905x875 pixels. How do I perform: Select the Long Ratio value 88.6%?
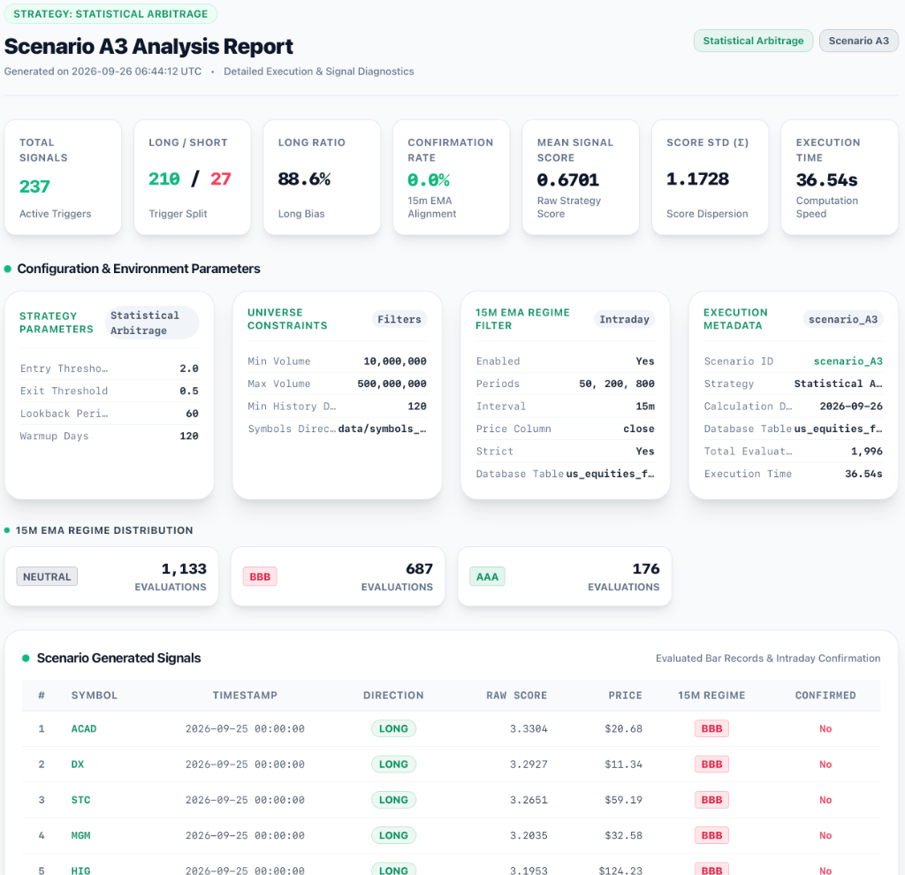coord(304,179)
